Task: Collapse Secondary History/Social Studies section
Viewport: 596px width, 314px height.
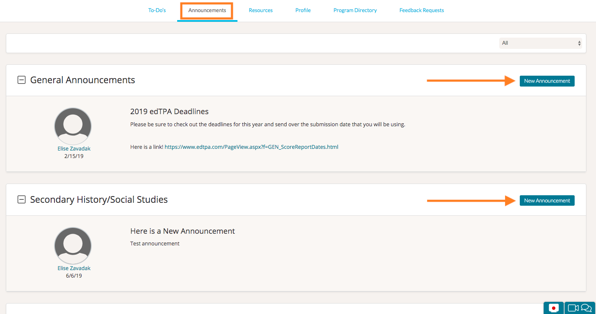Action: 21,200
